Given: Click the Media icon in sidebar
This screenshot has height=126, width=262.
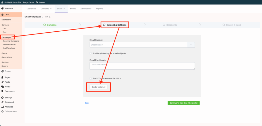Looking at the screenshot, I should [x=2, y=87].
